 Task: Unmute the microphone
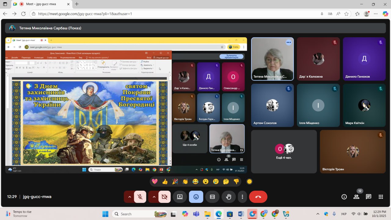click(140, 197)
